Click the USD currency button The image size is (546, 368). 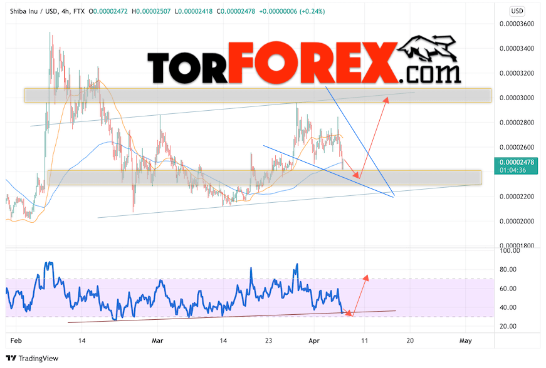coord(517,11)
